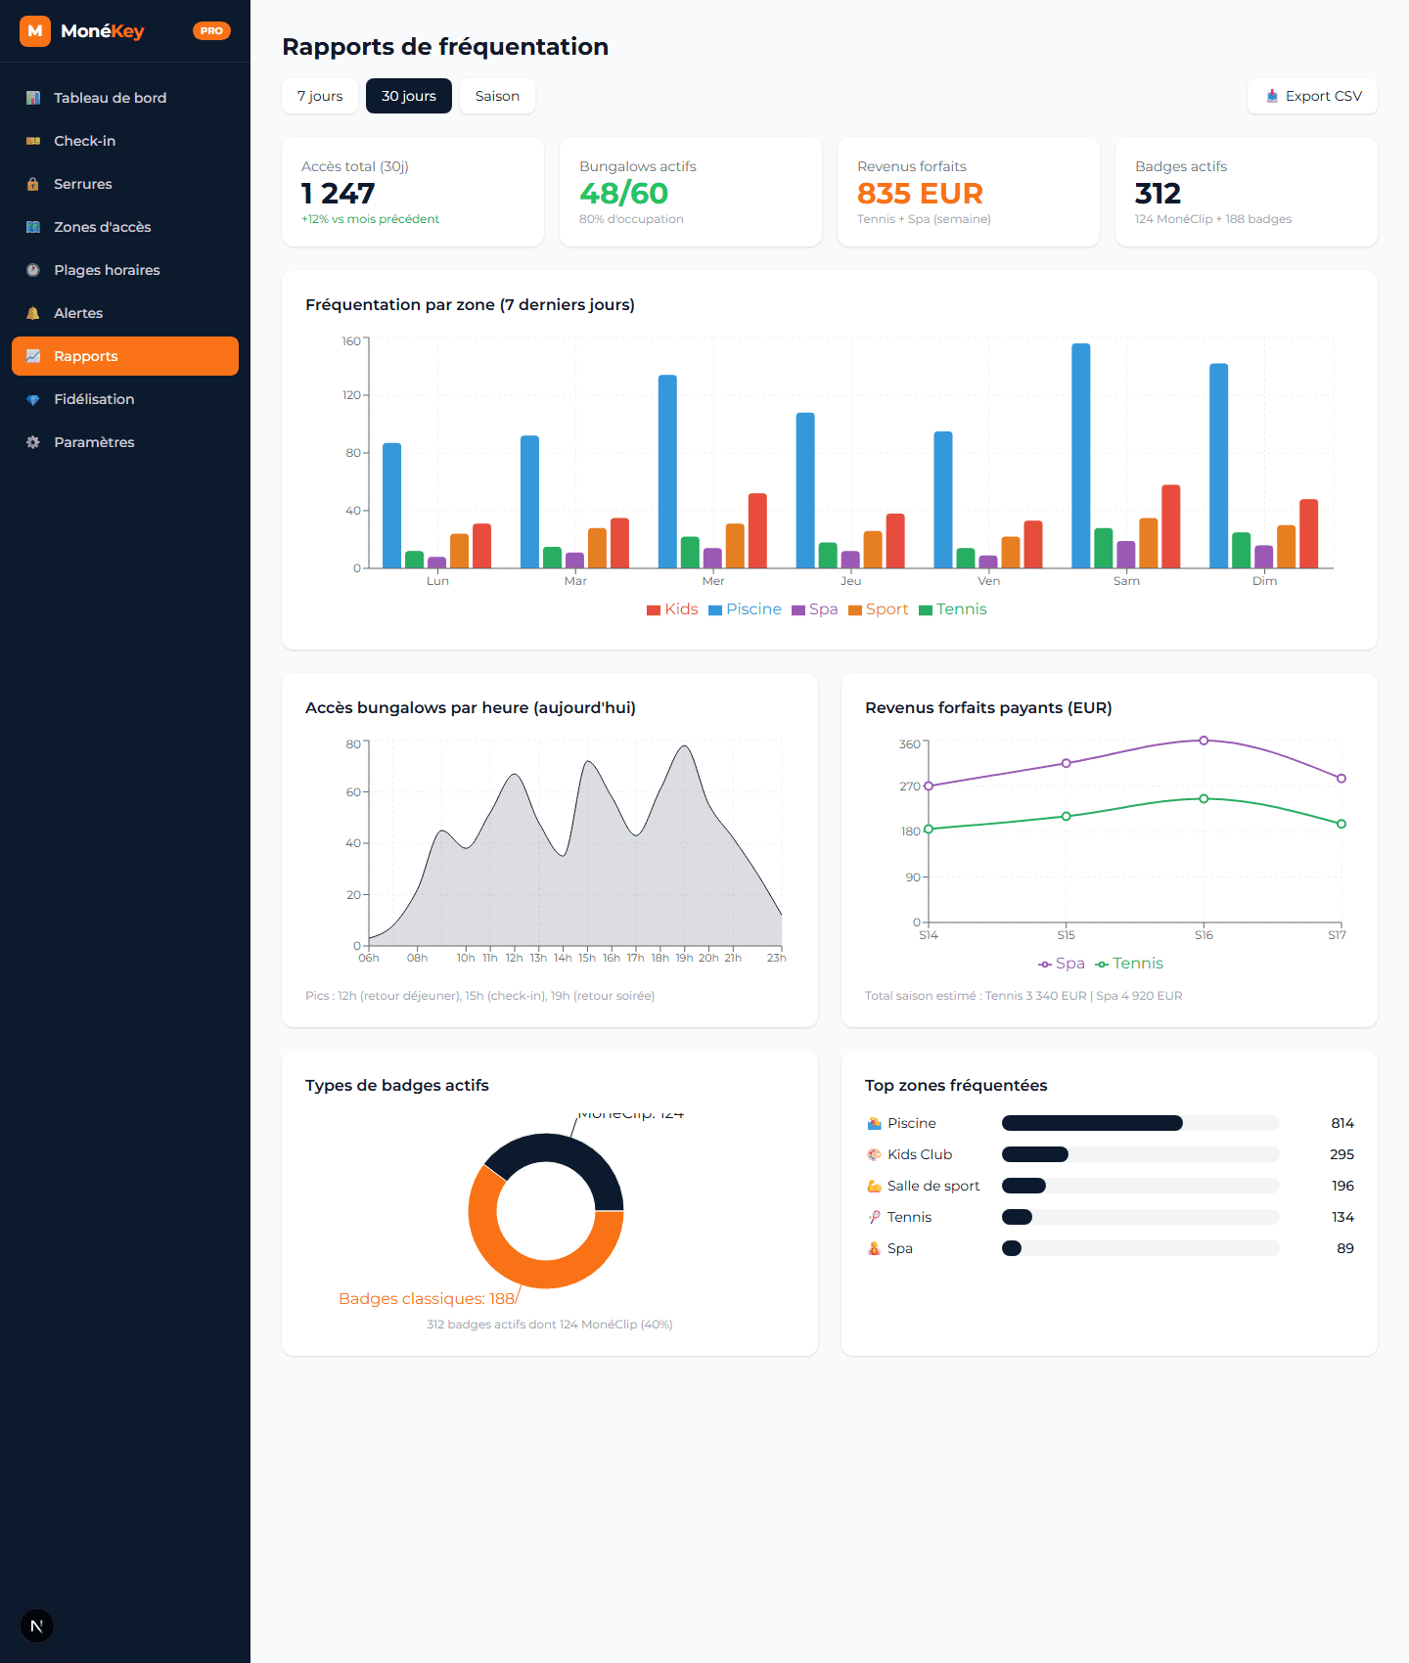Toggle the Spa line in the revenue legend
Image resolution: width=1409 pixels, height=1663 pixels.
[1062, 964]
